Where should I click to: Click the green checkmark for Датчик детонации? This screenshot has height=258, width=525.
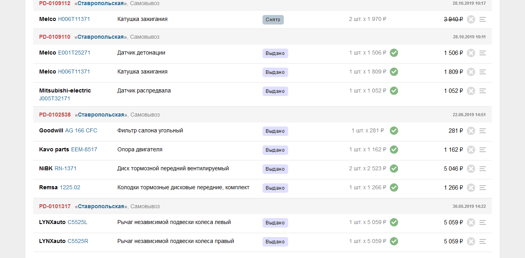click(394, 53)
